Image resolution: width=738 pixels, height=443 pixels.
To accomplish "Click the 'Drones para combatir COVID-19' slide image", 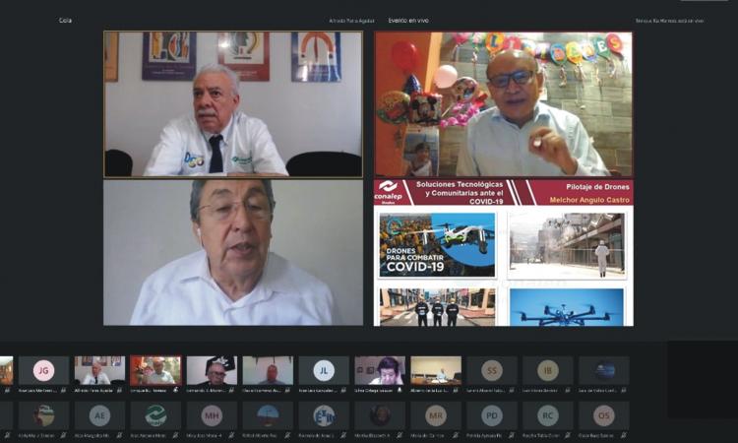I will [437, 245].
